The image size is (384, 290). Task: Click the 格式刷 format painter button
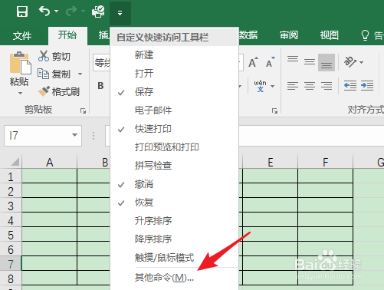click(59, 91)
